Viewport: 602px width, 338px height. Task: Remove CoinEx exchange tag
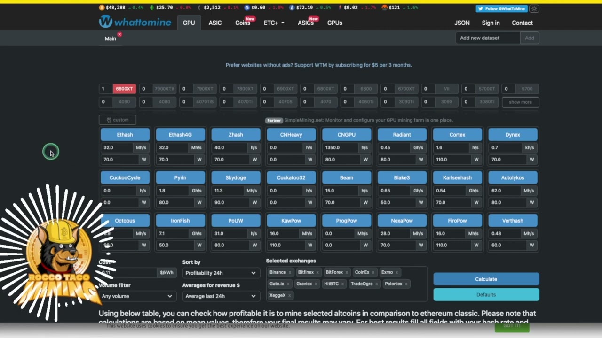point(373,272)
